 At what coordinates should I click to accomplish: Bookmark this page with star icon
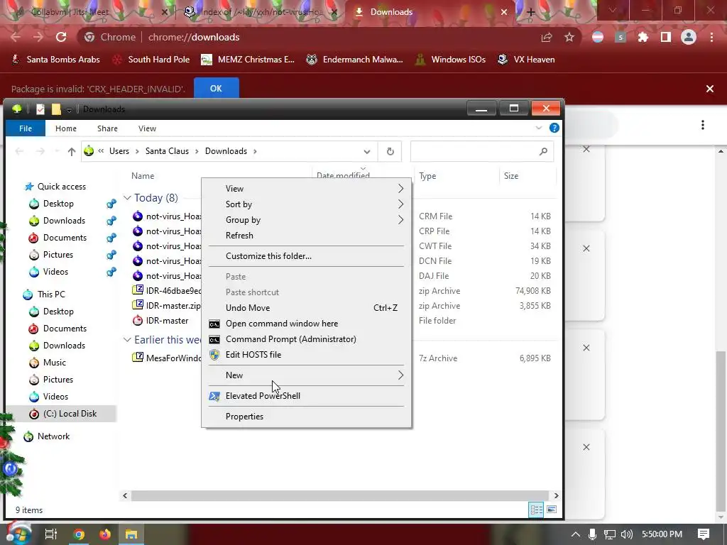pos(569,37)
